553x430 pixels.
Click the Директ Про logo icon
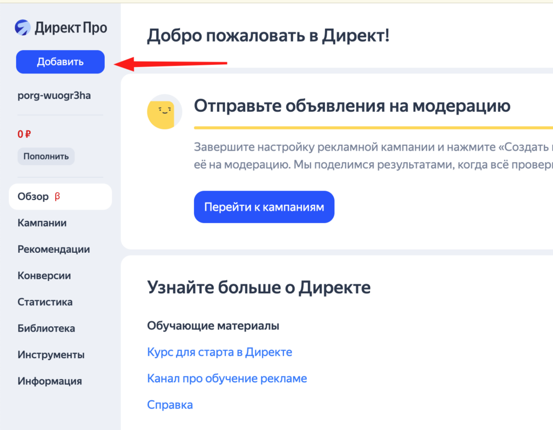click(23, 28)
